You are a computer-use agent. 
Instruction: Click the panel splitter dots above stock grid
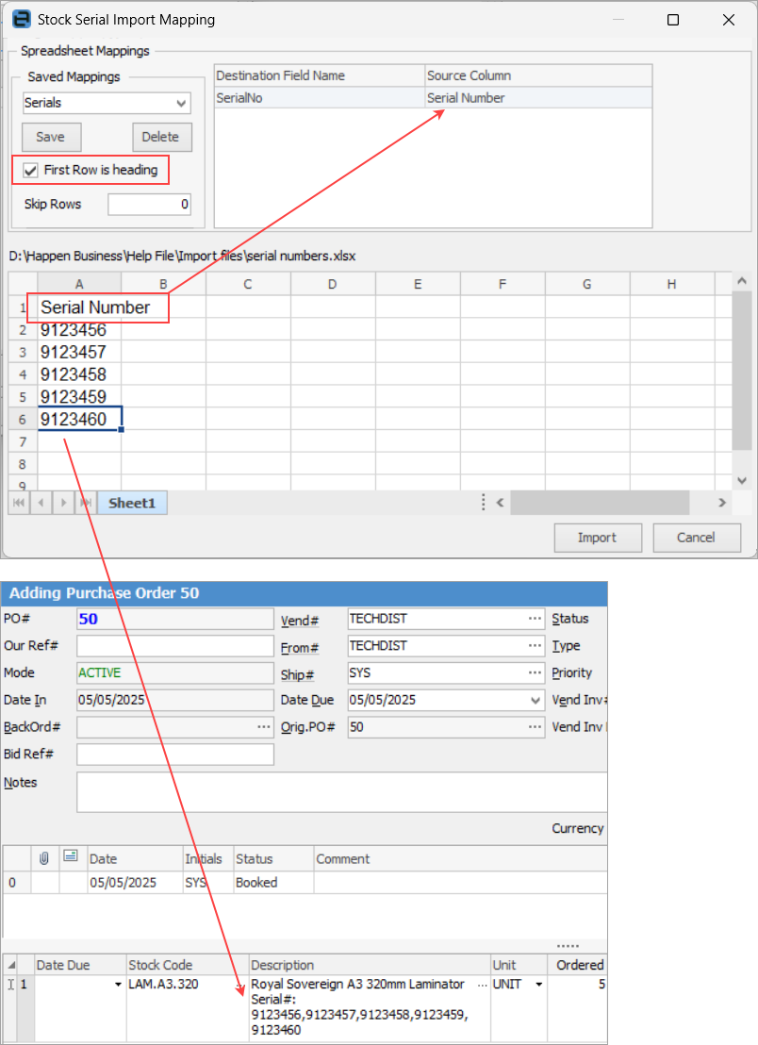pyautogui.click(x=568, y=946)
